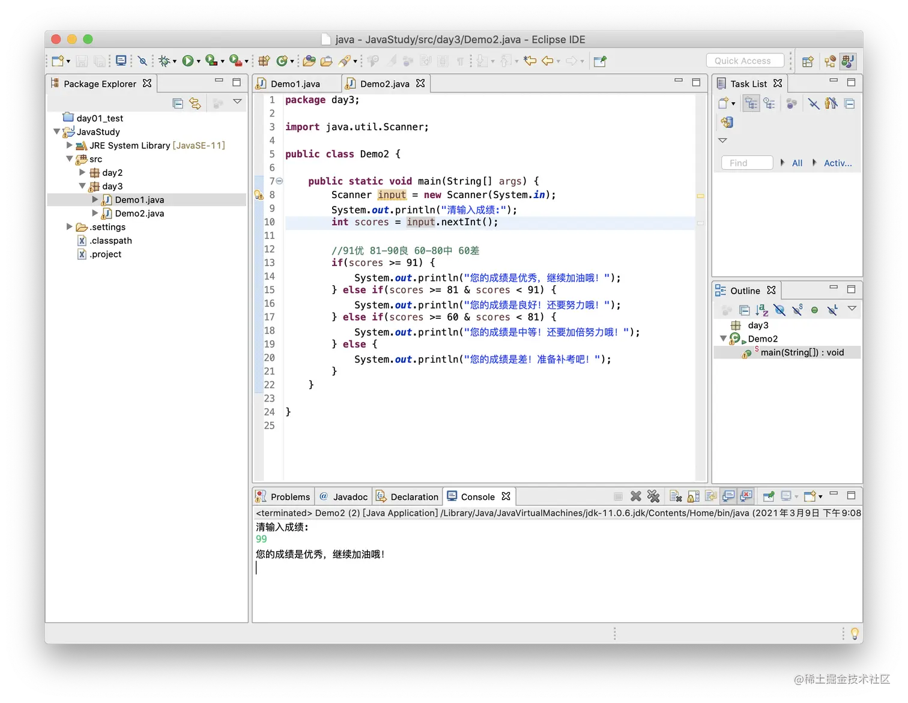The width and height of the screenshot is (908, 703).
Task: Expand the JRE System Library node
Action: point(70,145)
